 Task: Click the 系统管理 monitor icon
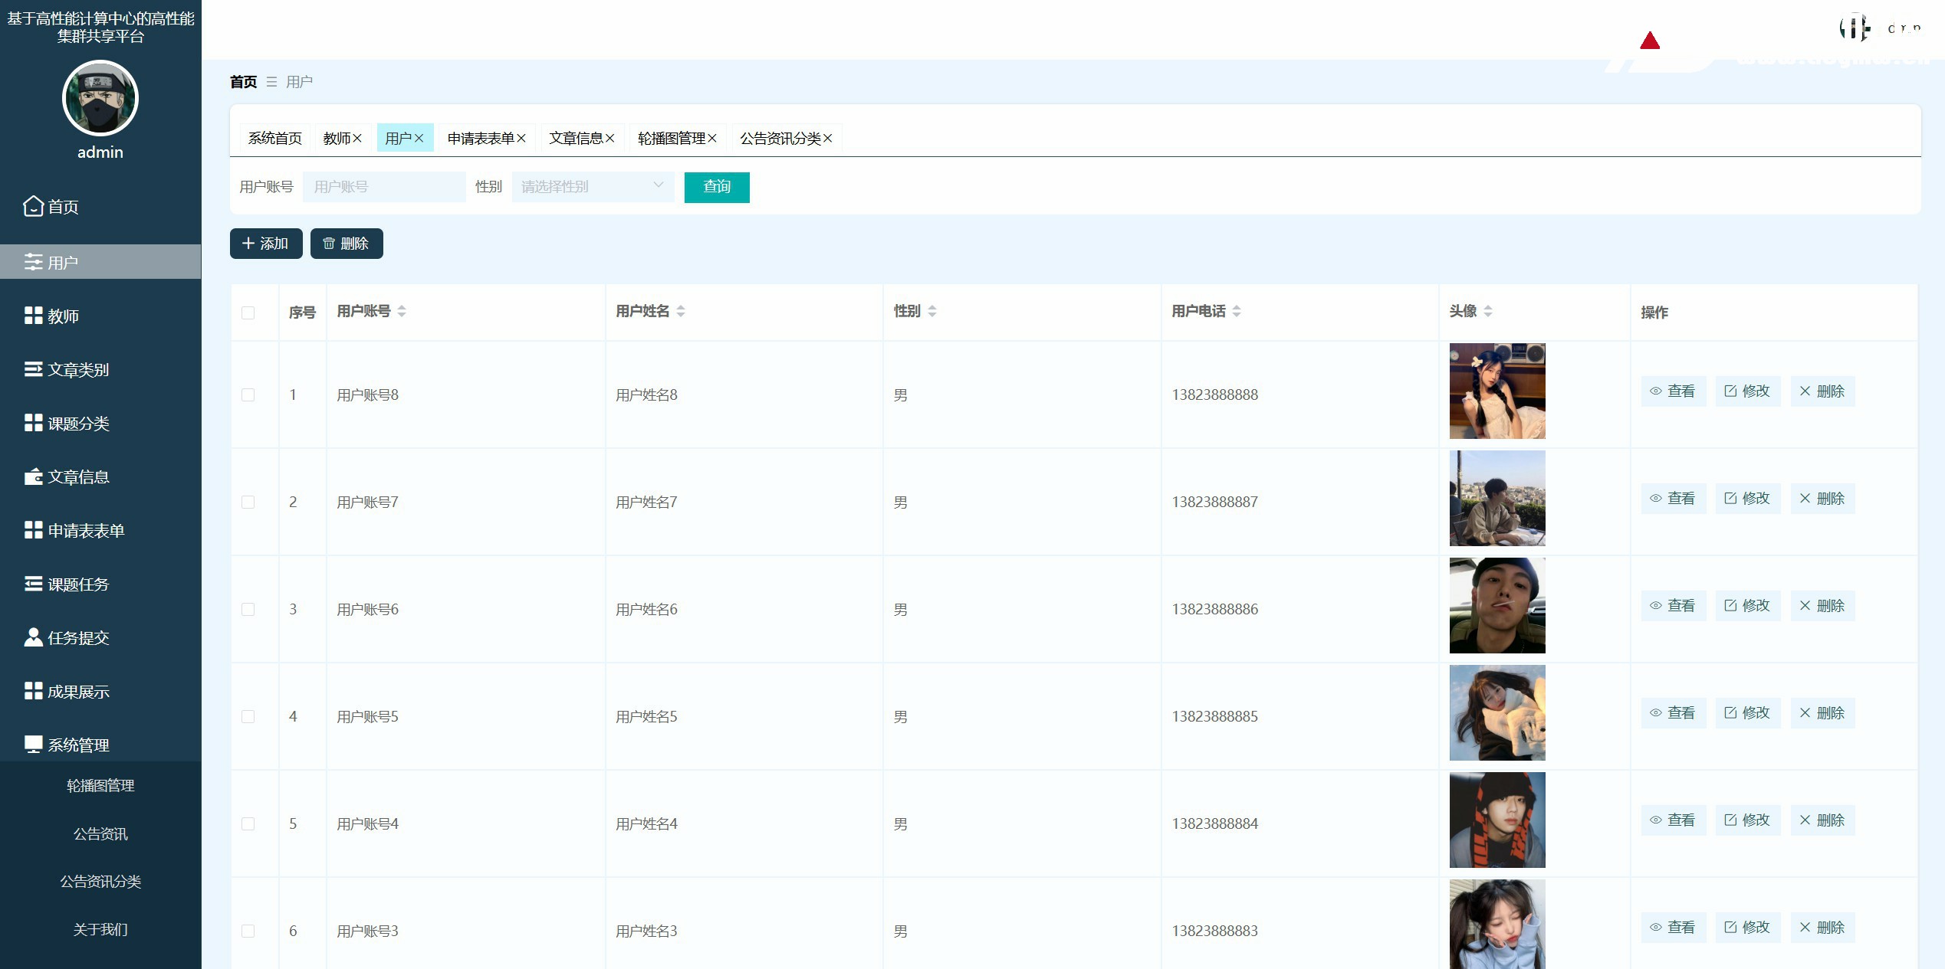pyautogui.click(x=33, y=745)
